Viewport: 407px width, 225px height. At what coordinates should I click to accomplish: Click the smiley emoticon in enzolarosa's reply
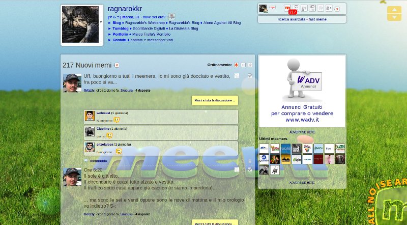pyautogui.click(x=119, y=151)
